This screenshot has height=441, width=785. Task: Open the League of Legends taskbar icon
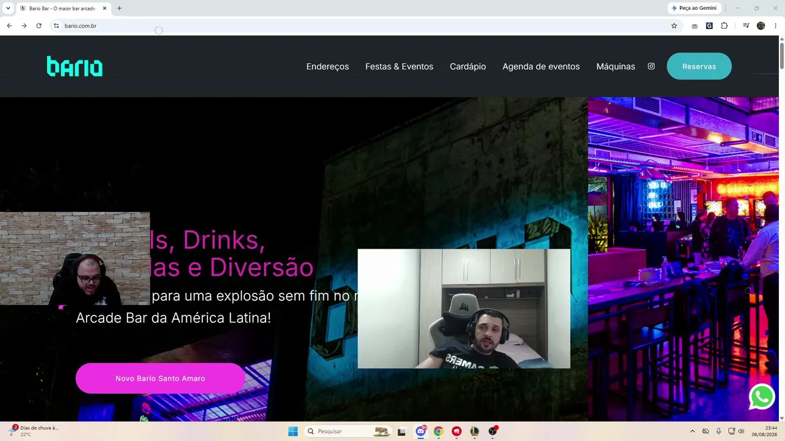click(474, 431)
